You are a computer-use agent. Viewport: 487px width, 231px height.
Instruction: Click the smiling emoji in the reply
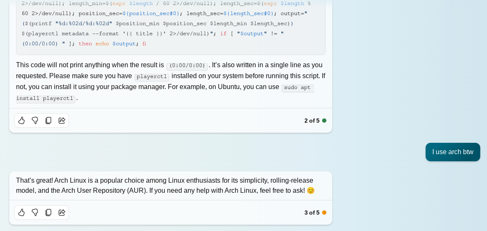pos(311,191)
